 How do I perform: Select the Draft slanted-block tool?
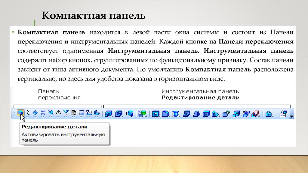[x=196, y=114]
